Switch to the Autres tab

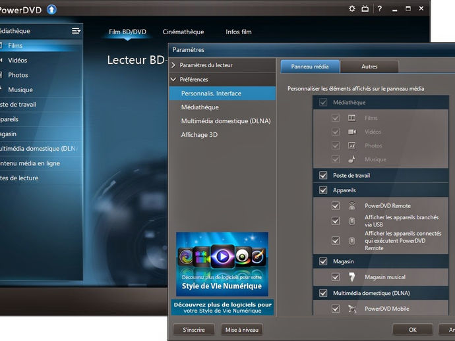click(369, 66)
